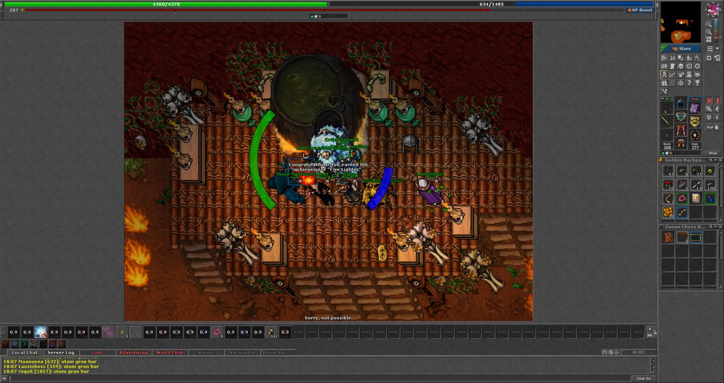
Task: Open the Store button
Action: 681,49
